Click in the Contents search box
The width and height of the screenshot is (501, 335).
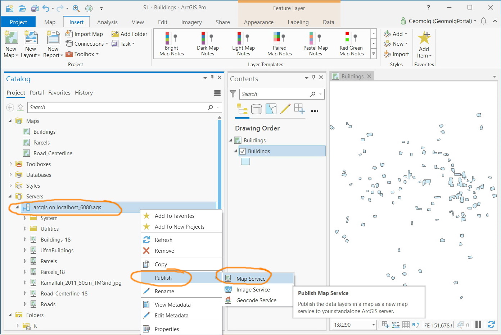pyautogui.click(x=282, y=94)
